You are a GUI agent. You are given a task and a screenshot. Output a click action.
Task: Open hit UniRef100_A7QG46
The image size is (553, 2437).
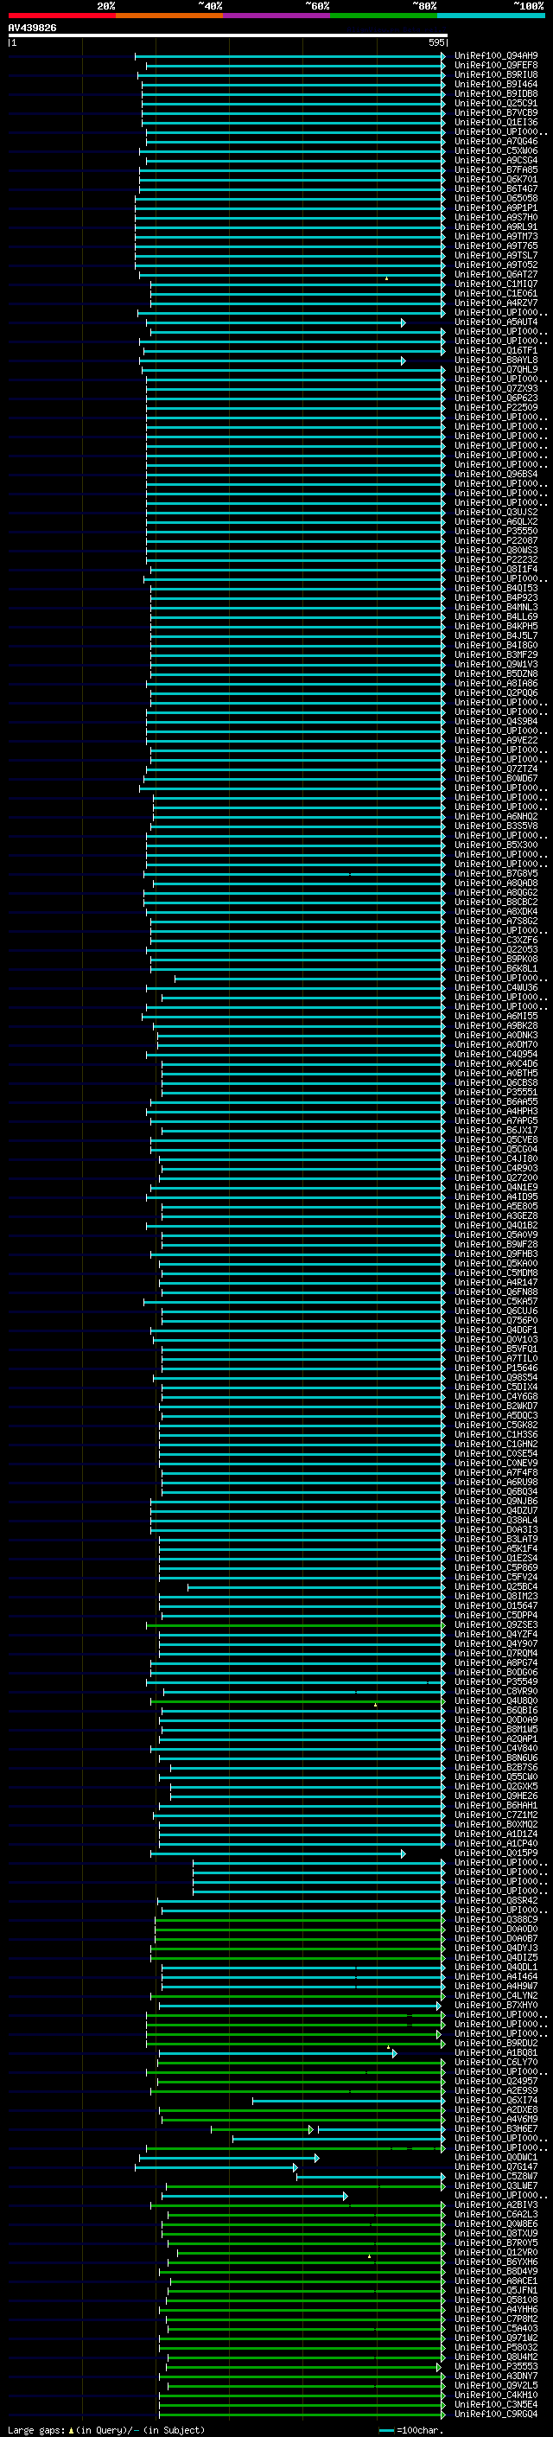pyautogui.click(x=495, y=141)
